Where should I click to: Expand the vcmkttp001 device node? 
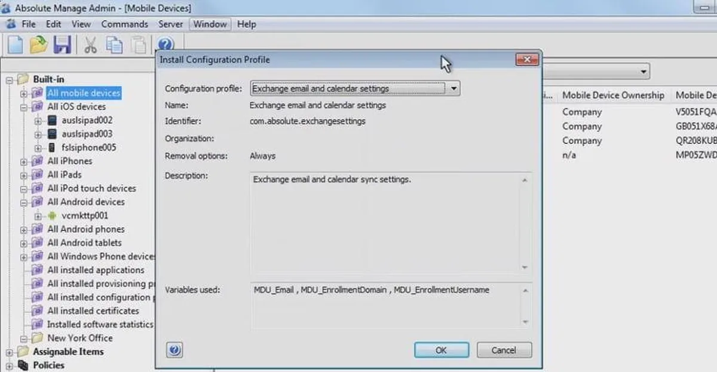click(39, 216)
